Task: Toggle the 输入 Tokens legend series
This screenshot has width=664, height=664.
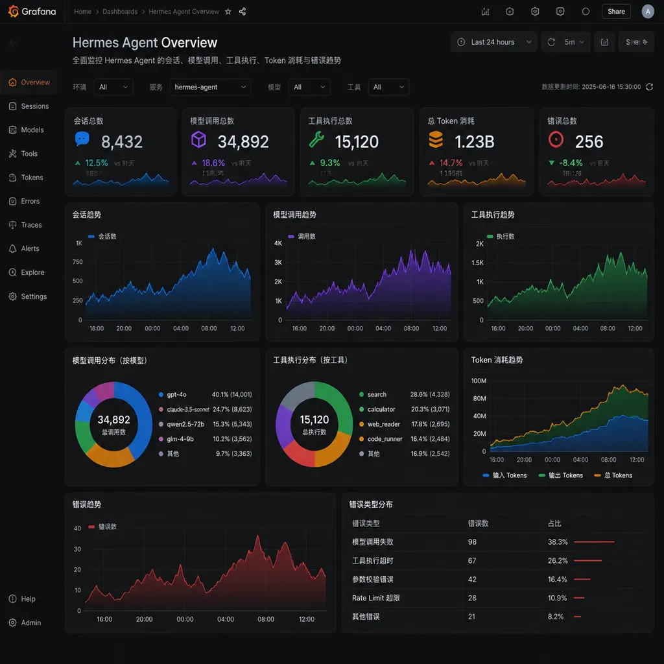Action: (504, 475)
